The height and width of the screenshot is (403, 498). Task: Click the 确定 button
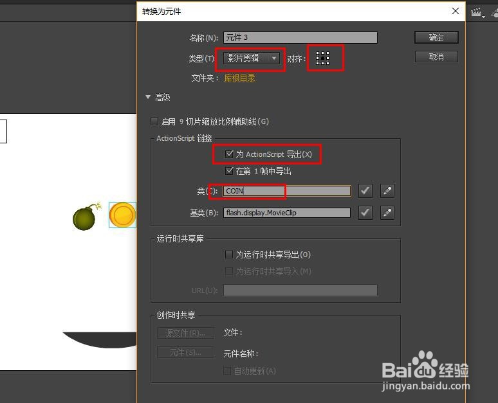[436, 37]
